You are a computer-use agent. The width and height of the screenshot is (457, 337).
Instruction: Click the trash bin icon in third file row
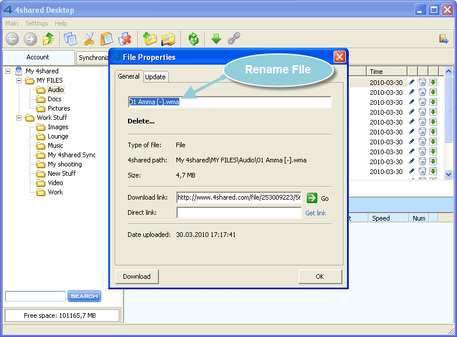click(422, 102)
